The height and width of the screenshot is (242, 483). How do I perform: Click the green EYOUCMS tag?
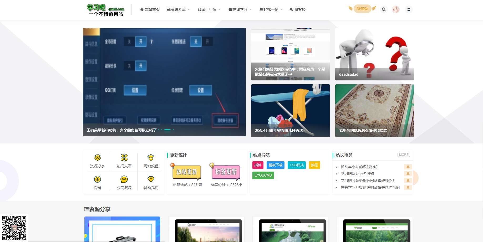click(x=263, y=175)
